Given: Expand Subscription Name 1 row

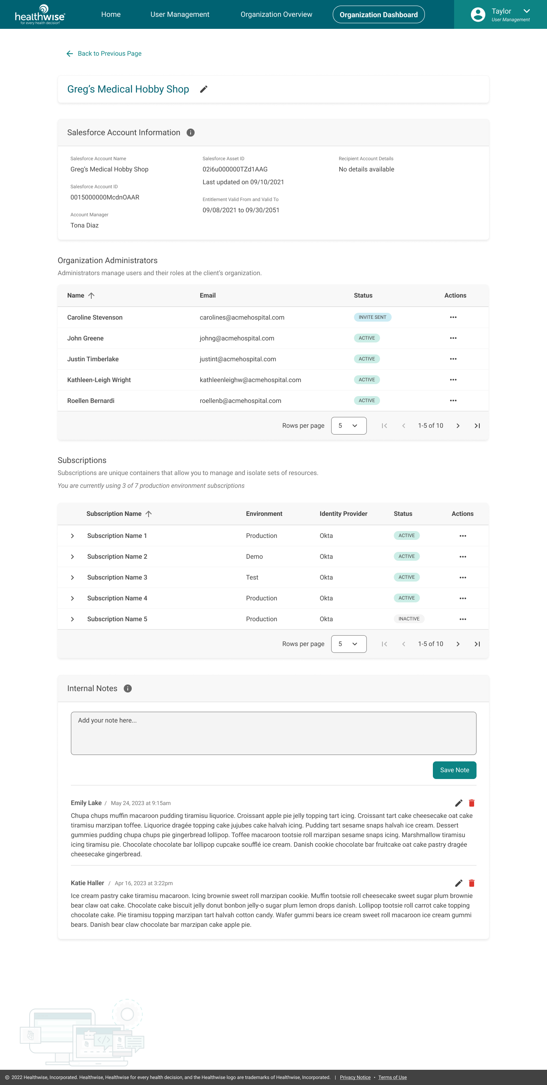Looking at the screenshot, I should (72, 536).
